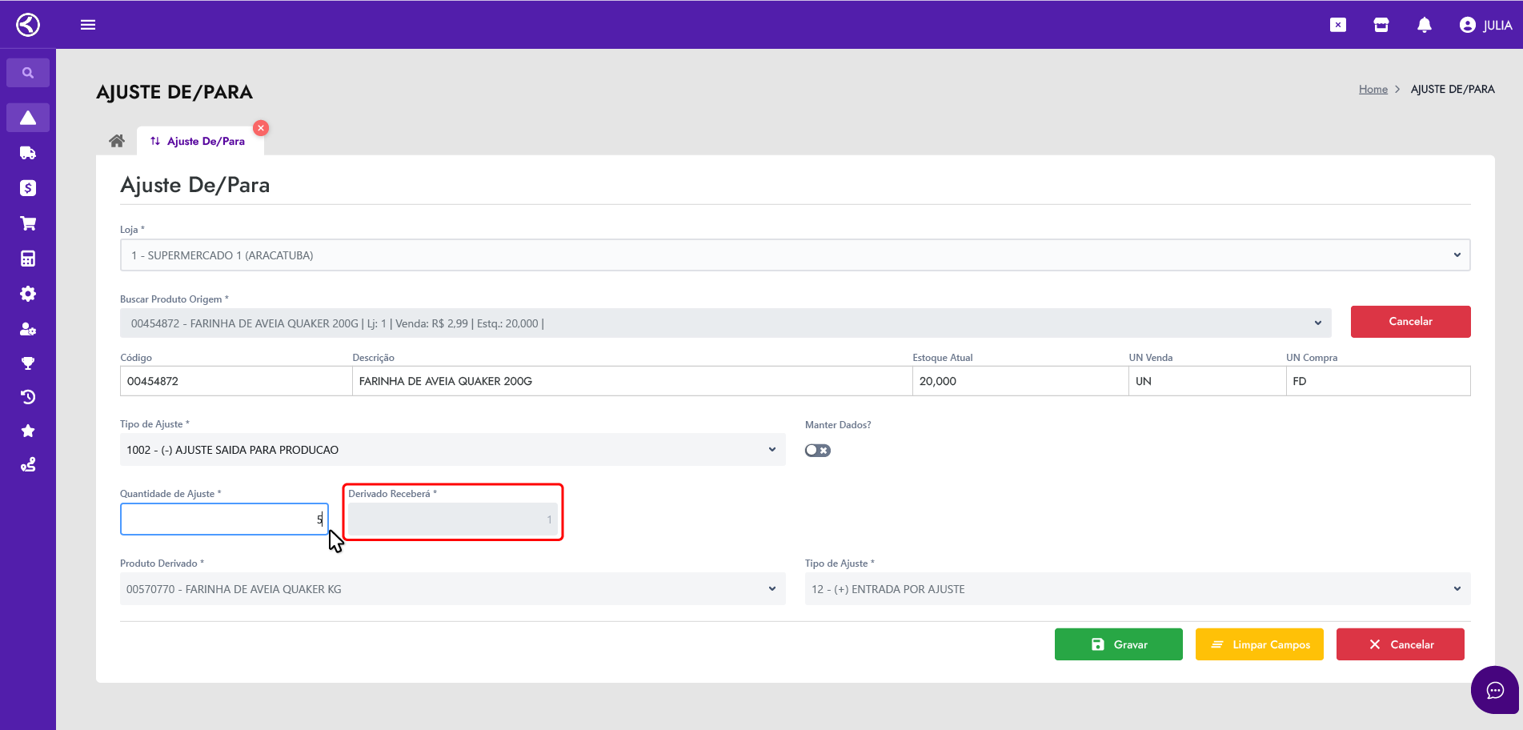The height and width of the screenshot is (730, 1523).
Task: Open the chat support bubble
Action: click(1494, 690)
